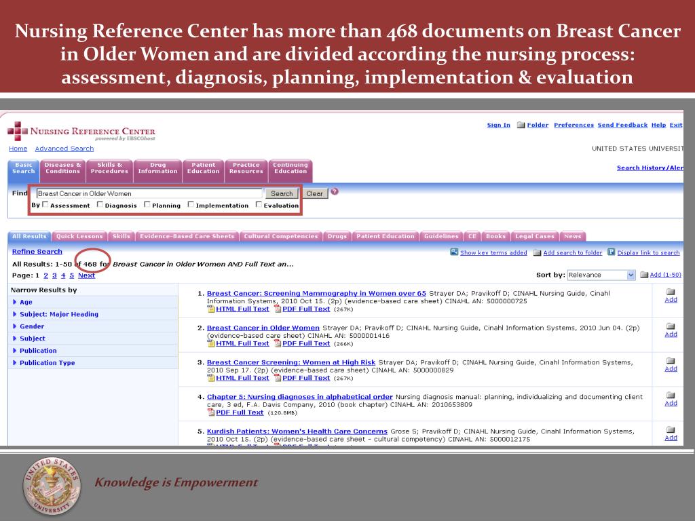Viewport: 695px width, 521px height.
Task: Click HTML icon for Screening Mammography result
Action: click(211, 309)
